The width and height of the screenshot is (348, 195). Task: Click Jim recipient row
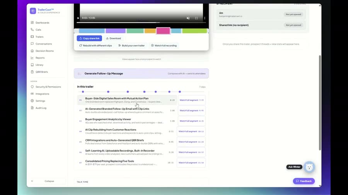(261, 14)
